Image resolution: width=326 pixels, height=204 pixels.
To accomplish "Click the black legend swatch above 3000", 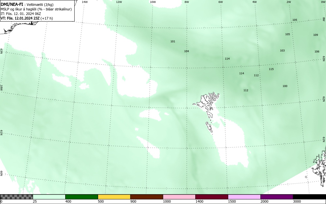I will pyautogui.click(x=309, y=197).
